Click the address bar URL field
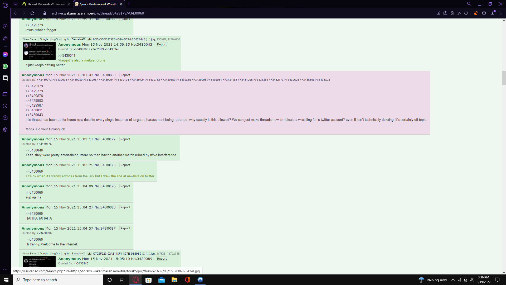This screenshot has height=285, width=506. pos(98,13)
